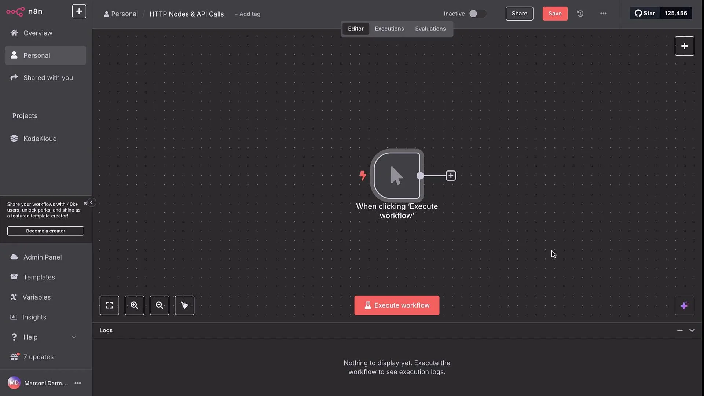Click the Share button
This screenshot has height=396, width=704.
click(x=519, y=14)
